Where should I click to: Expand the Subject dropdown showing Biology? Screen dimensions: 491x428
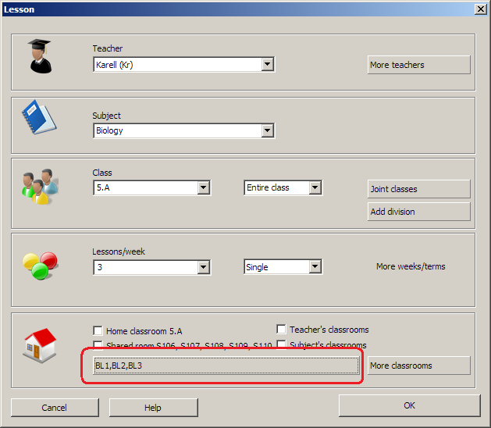[267, 131]
